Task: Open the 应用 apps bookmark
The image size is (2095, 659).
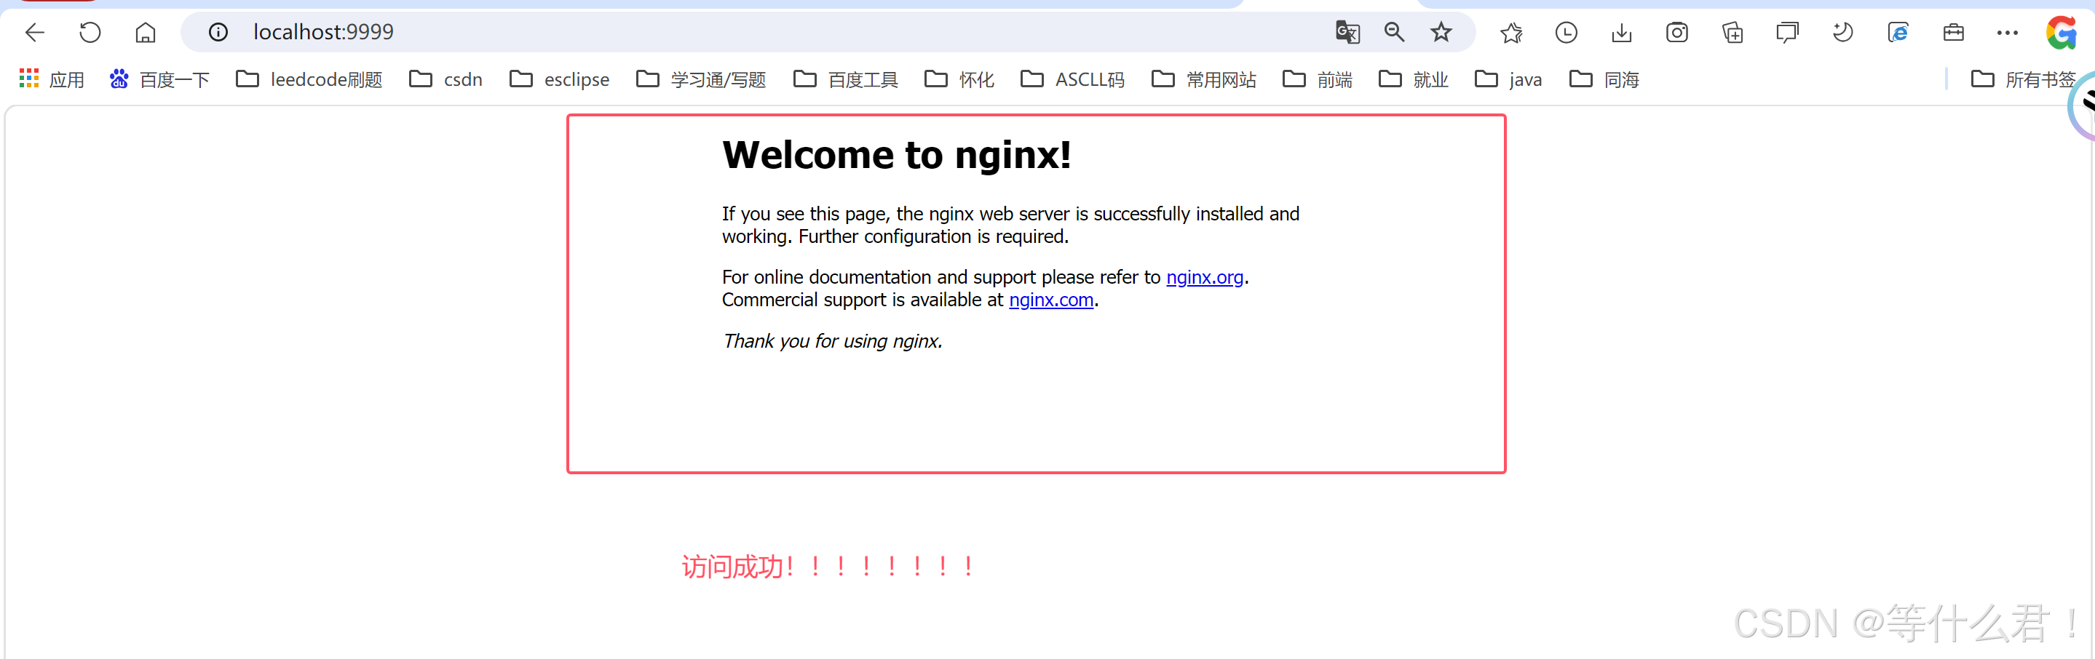Action: pyautogui.click(x=51, y=79)
